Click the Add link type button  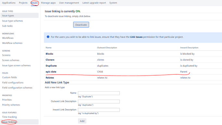[82, 121]
